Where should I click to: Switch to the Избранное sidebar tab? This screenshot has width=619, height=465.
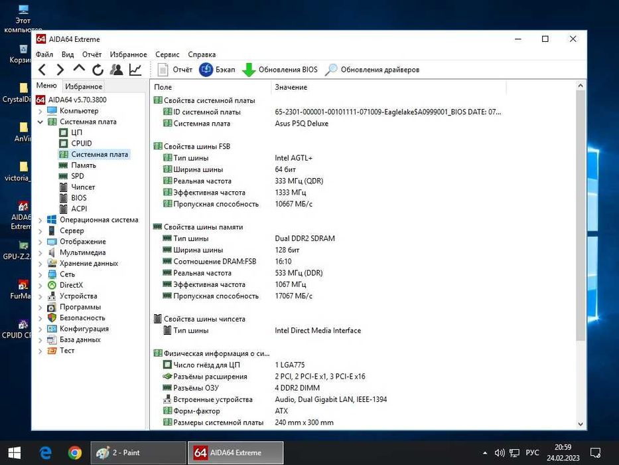tap(84, 86)
